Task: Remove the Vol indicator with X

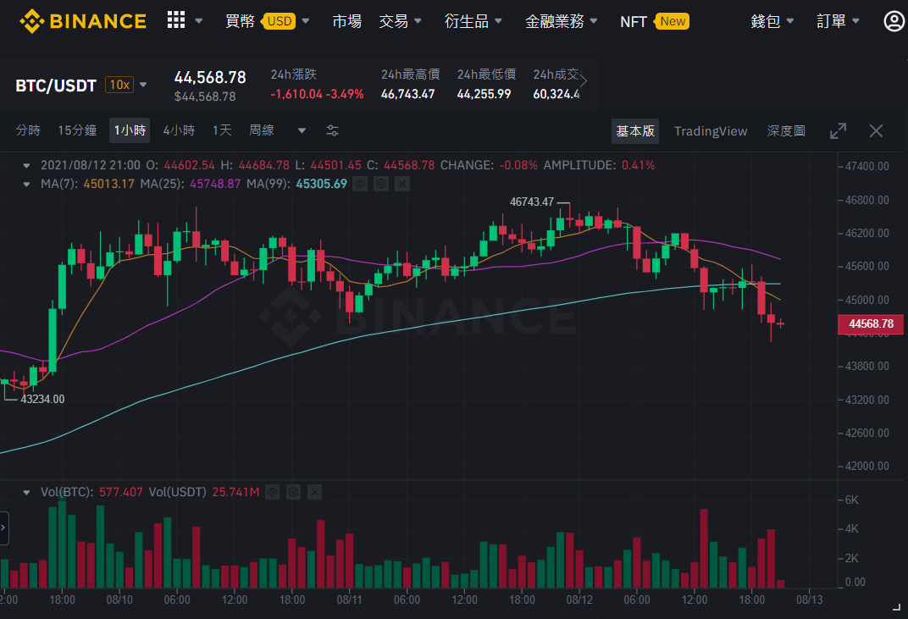Action: pos(314,492)
